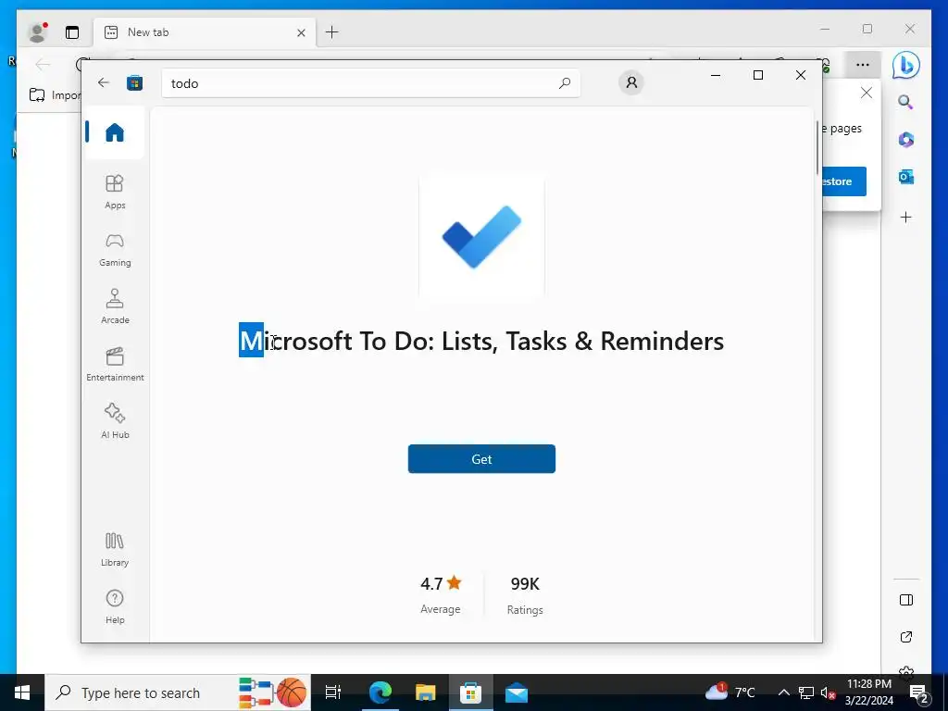Viewport: 948px width, 711px height.
Task: Open the Edge profile icon
Action: click(x=37, y=32)
